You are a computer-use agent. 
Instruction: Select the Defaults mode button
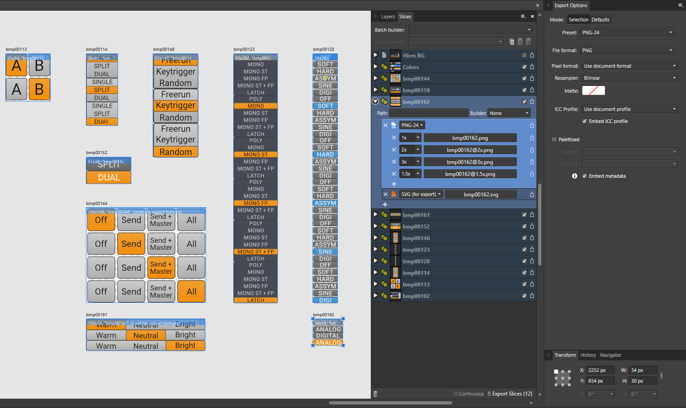(x=600, y=20)
